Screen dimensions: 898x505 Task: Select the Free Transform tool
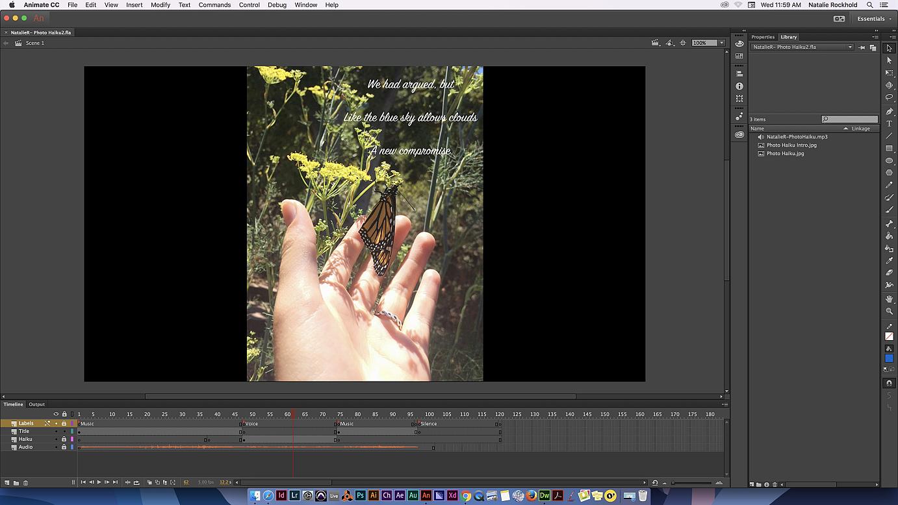pyautogui.click(x=889, y=73)
